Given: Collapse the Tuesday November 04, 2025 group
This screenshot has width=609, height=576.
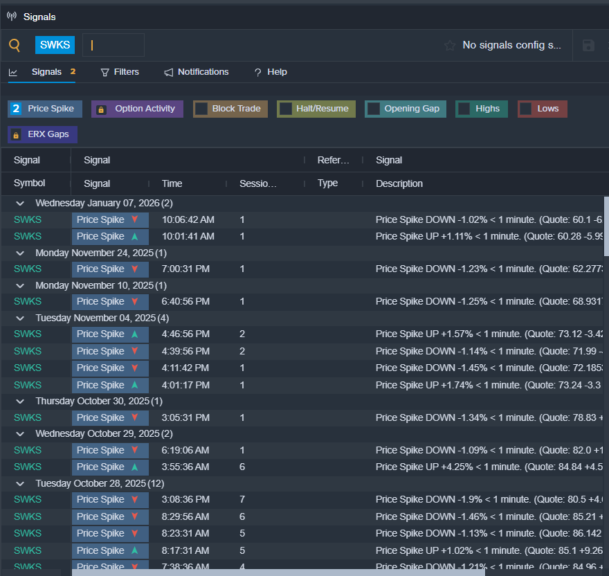Looking at the screenshot, I should coord(20,318).
